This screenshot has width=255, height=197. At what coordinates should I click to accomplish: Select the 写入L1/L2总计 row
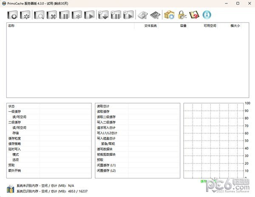tap(138, 133)
